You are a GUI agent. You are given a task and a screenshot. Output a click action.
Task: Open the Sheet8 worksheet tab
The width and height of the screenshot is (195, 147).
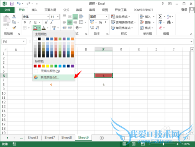click(x=67, y=138)
